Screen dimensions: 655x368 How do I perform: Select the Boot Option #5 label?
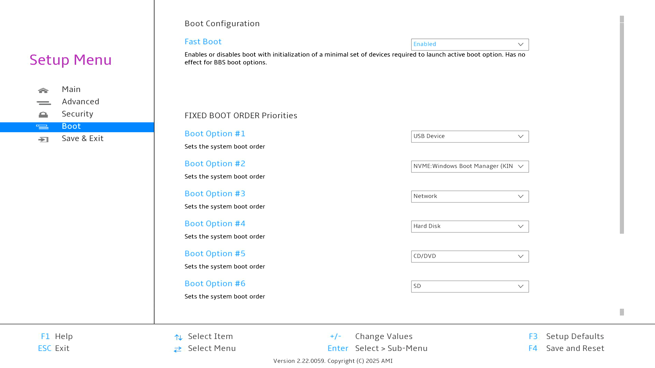(215, 254)
